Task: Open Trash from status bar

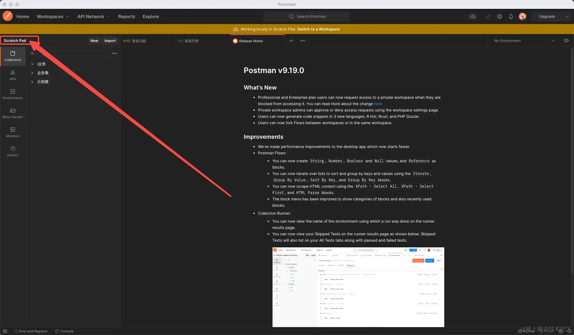Action: (547, 331)
